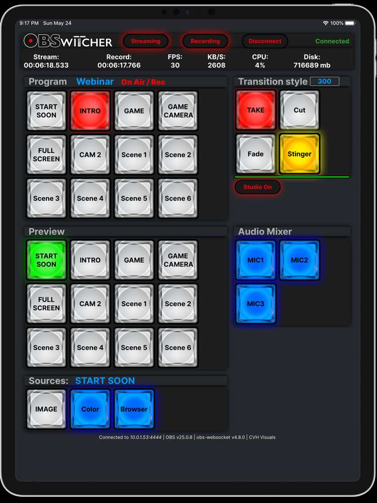Switch Program to Scene 1

pos(134,154)
